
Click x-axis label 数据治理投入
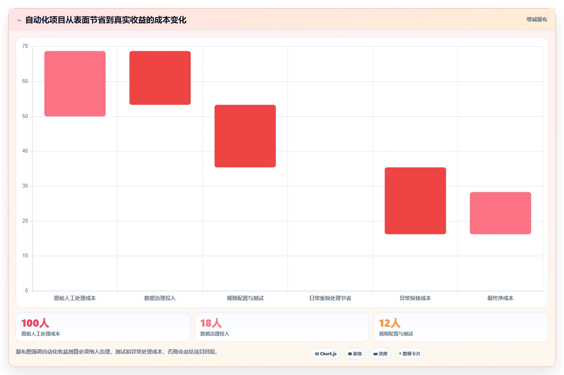coord(160,298)
